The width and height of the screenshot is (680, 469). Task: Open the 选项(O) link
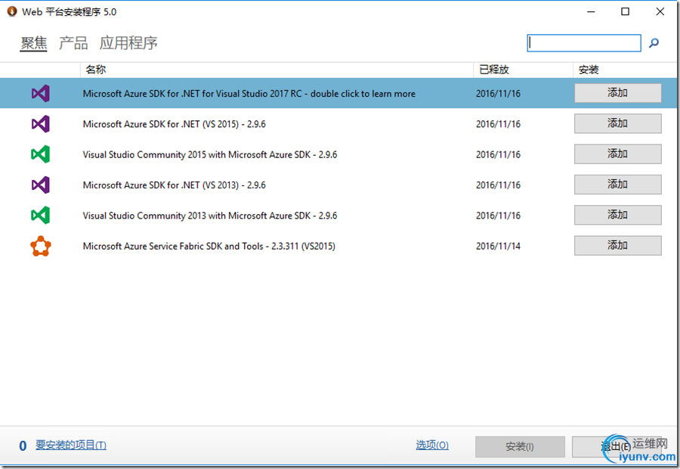pos(432,445)
